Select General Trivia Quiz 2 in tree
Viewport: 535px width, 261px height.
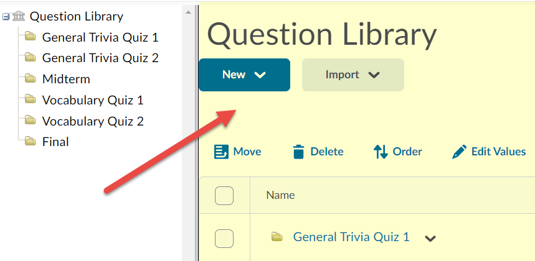click(x=100, y=58)
